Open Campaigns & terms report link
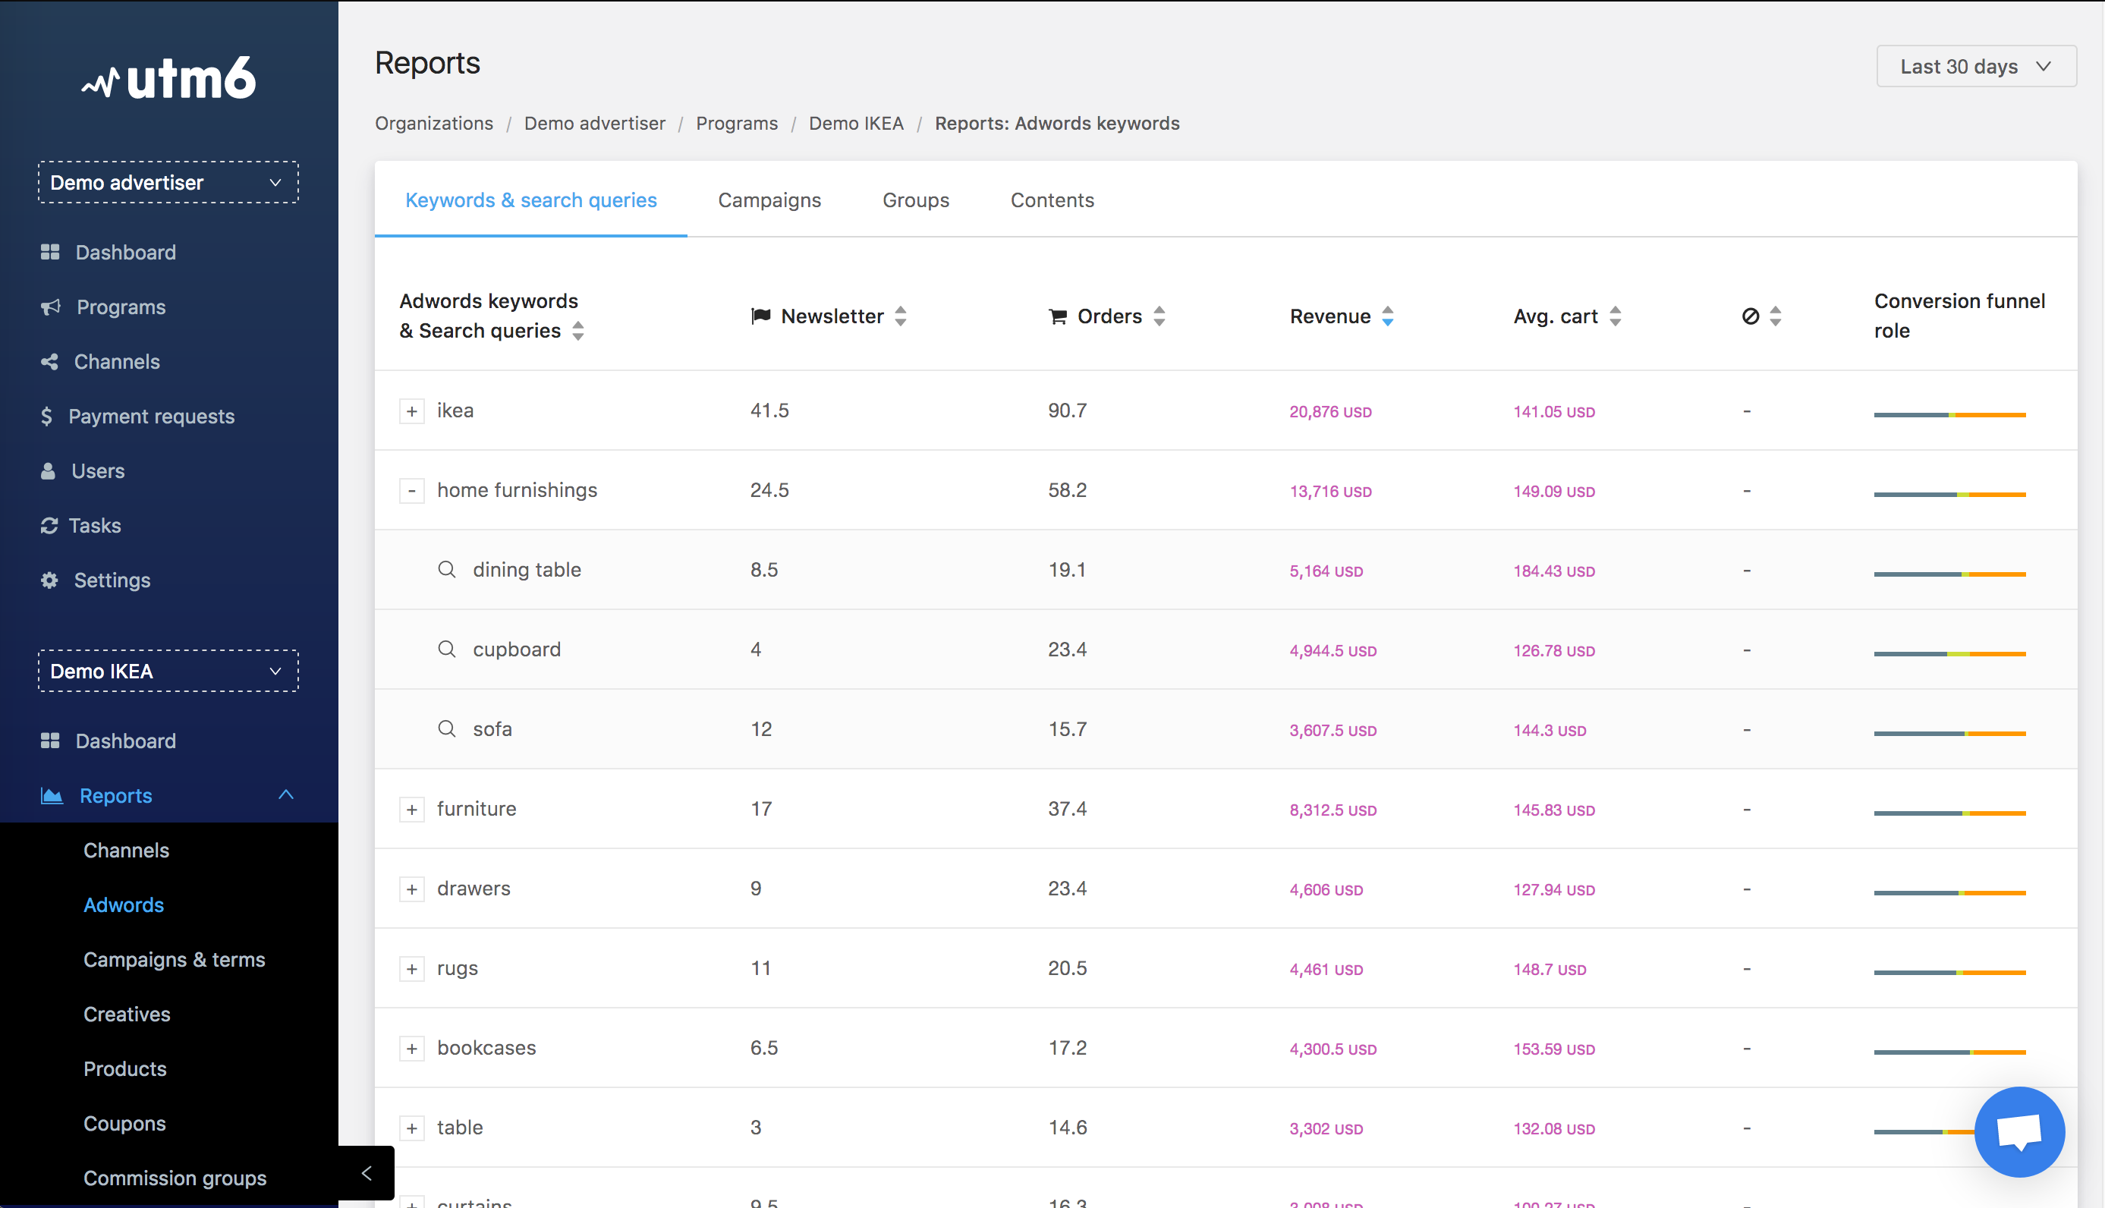Screen dimensions: 2105x1208 pos(175,959)
